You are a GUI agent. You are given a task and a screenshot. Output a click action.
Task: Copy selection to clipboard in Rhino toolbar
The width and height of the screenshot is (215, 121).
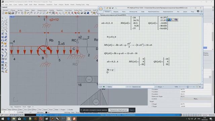pos(22,13)
